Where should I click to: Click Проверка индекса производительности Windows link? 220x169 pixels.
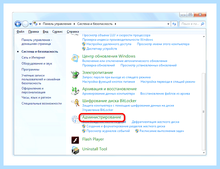pyautogui.click(x=117, y=40)
